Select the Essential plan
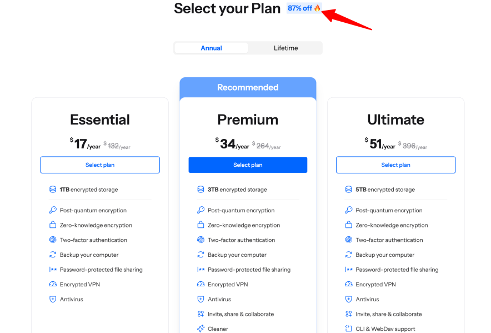The height and width of the screenshot is (333, 491). (100, 165)
